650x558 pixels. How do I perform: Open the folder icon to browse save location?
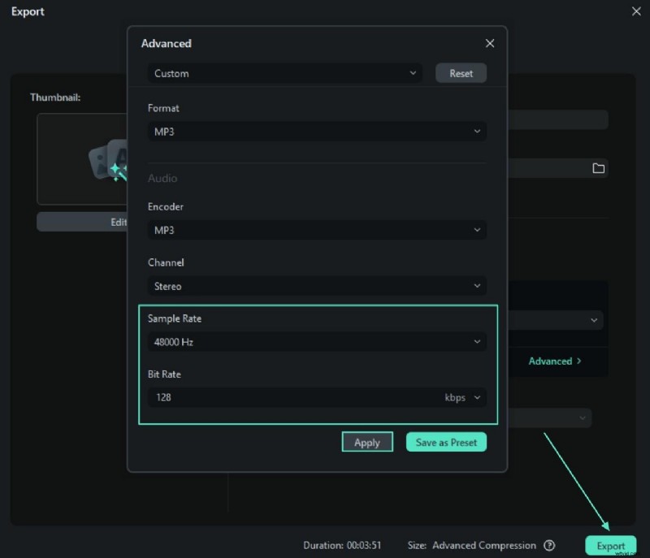(599, 168)
